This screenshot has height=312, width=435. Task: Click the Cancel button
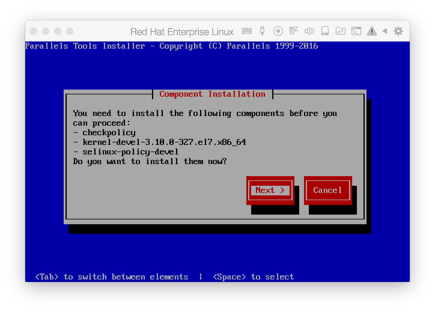(x=328, y=190)
